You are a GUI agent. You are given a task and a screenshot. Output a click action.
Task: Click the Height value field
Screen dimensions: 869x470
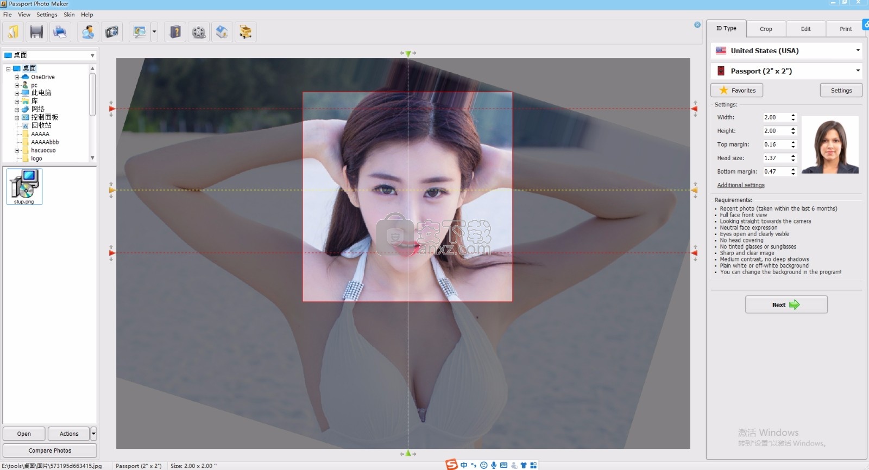point(776,131)
